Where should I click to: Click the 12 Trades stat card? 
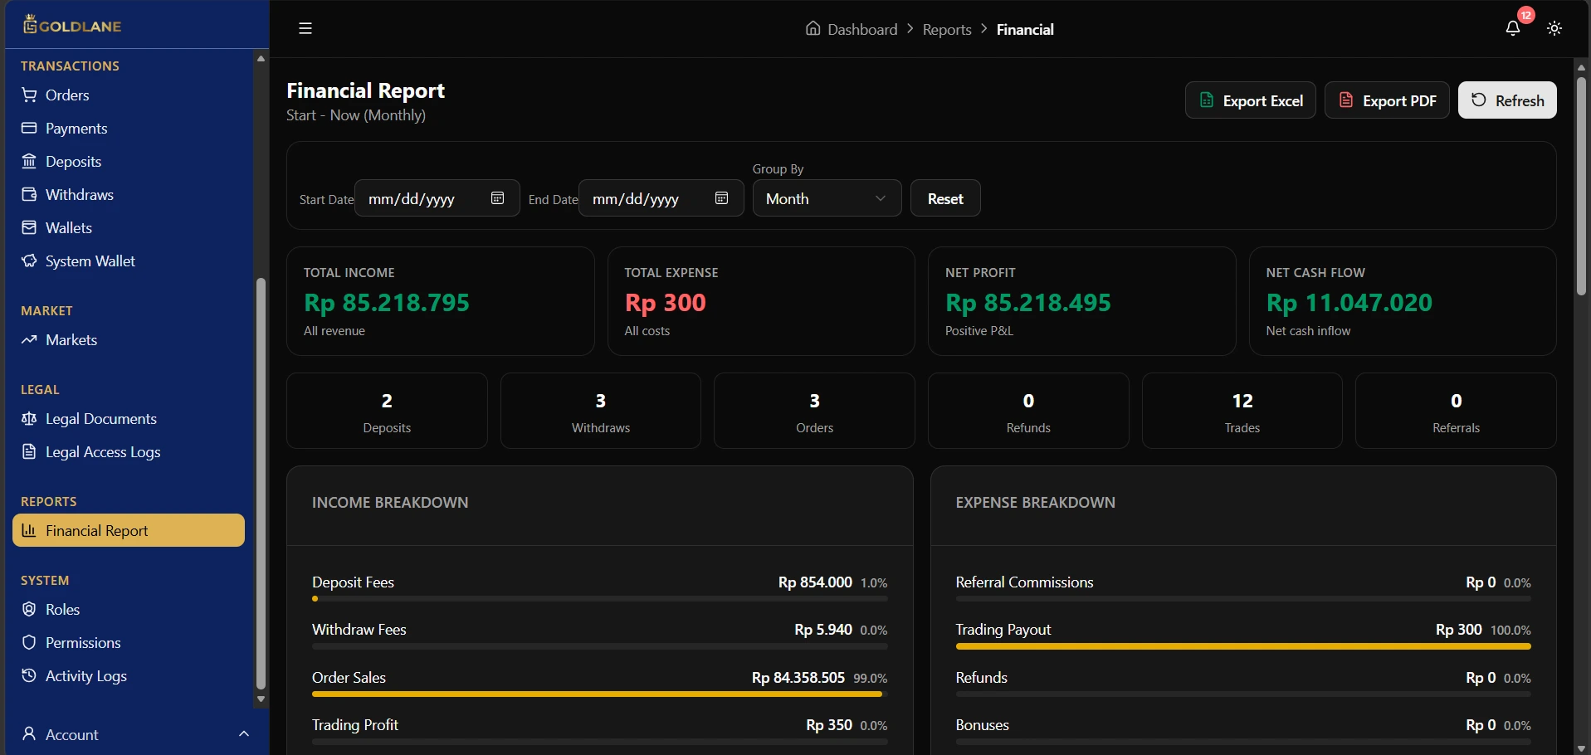click(1242, 411)
